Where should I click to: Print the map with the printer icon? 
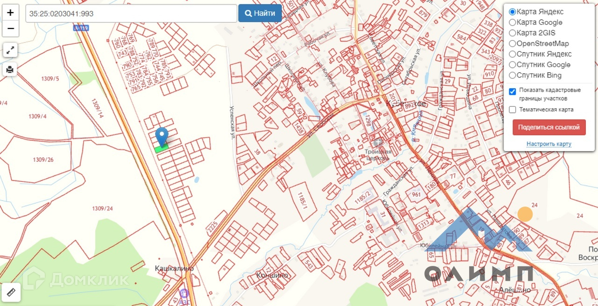click(x=10, y=70)
